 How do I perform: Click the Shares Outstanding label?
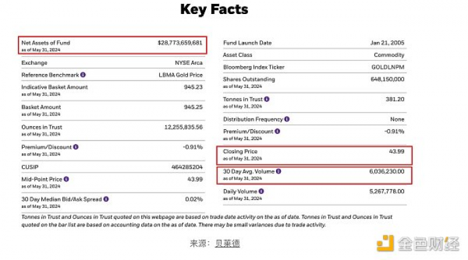pos(249,79)
